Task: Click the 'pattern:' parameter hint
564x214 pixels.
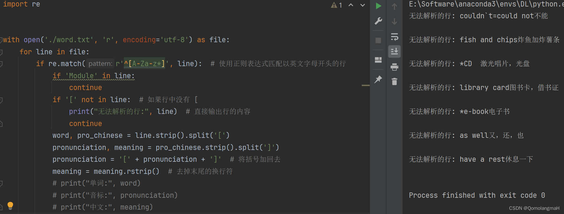Action: point(100,64)
